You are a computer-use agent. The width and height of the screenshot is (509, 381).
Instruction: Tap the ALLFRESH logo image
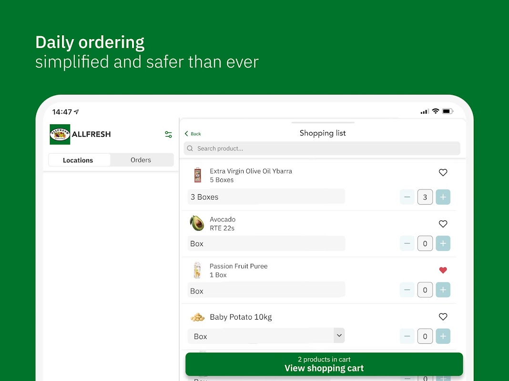point(60,134)
